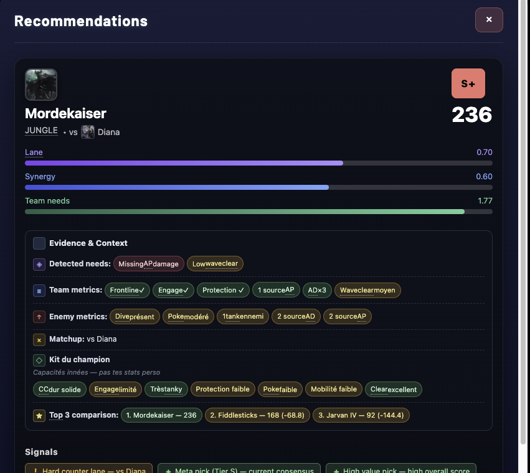Screen dimensions: 530x473
Task: Click the 2. Fiddlesticks comparison chip
Action: [257, 415]
